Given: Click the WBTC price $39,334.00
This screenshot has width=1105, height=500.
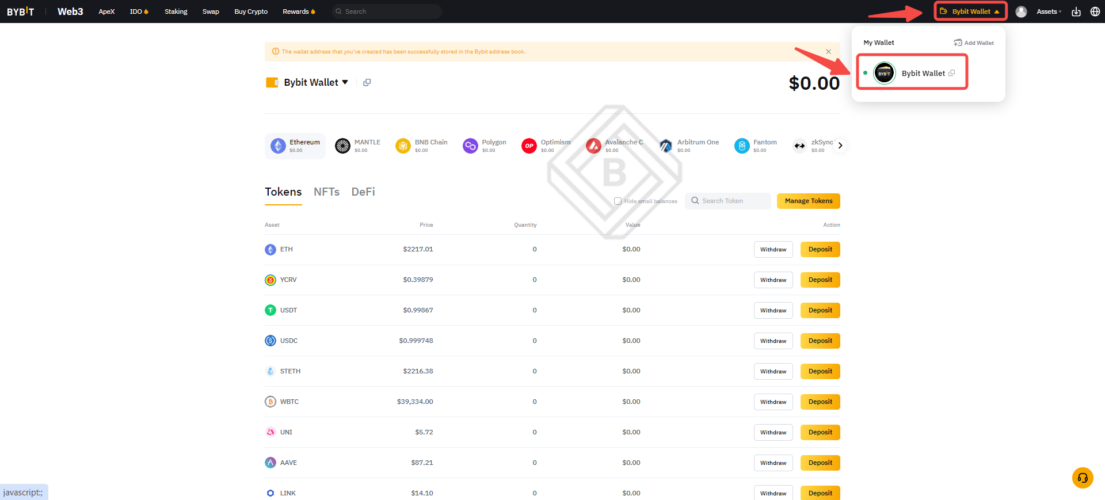Looking at the screenshot, I should 415,402.
